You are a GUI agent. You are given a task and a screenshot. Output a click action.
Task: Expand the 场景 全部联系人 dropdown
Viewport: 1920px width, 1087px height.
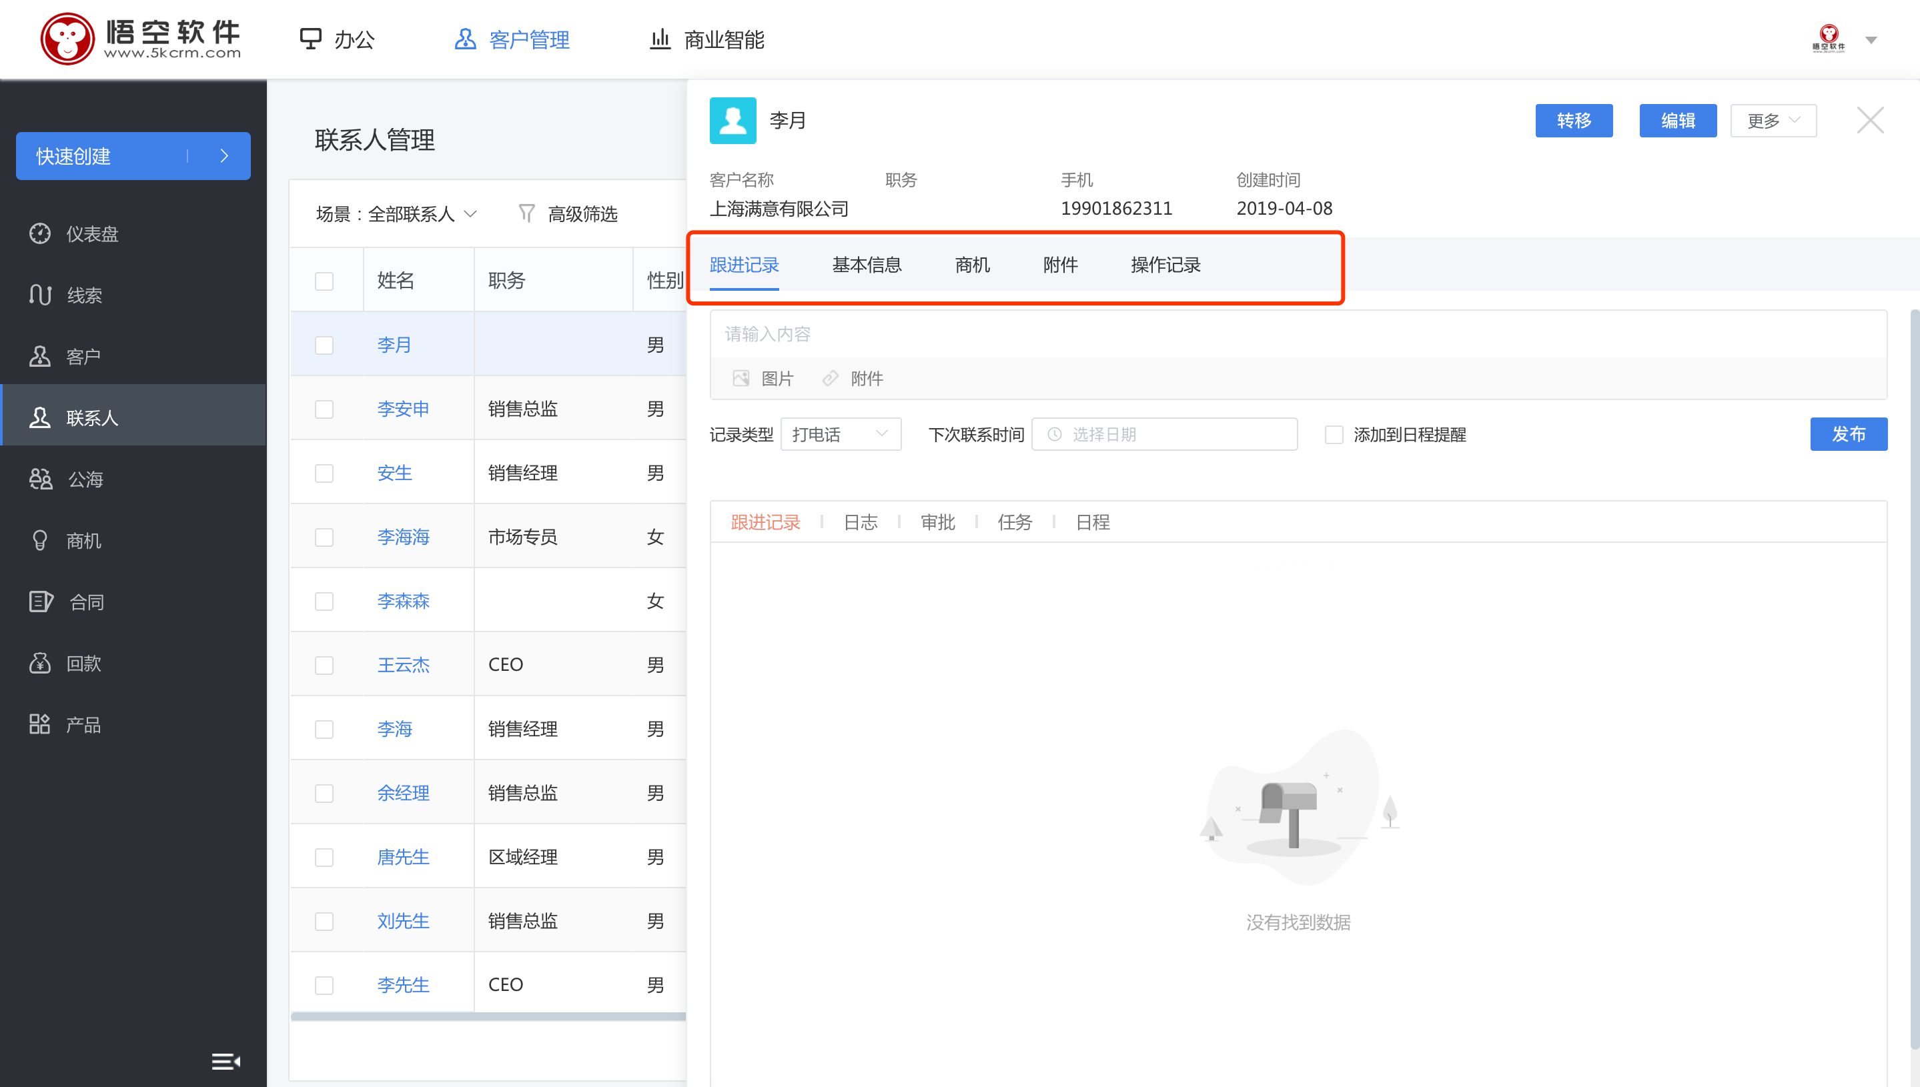coord(396,214)
